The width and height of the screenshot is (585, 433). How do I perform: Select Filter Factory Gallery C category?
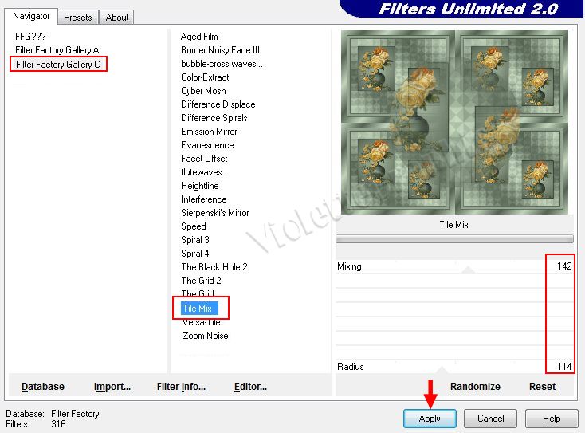click(58, 65)
